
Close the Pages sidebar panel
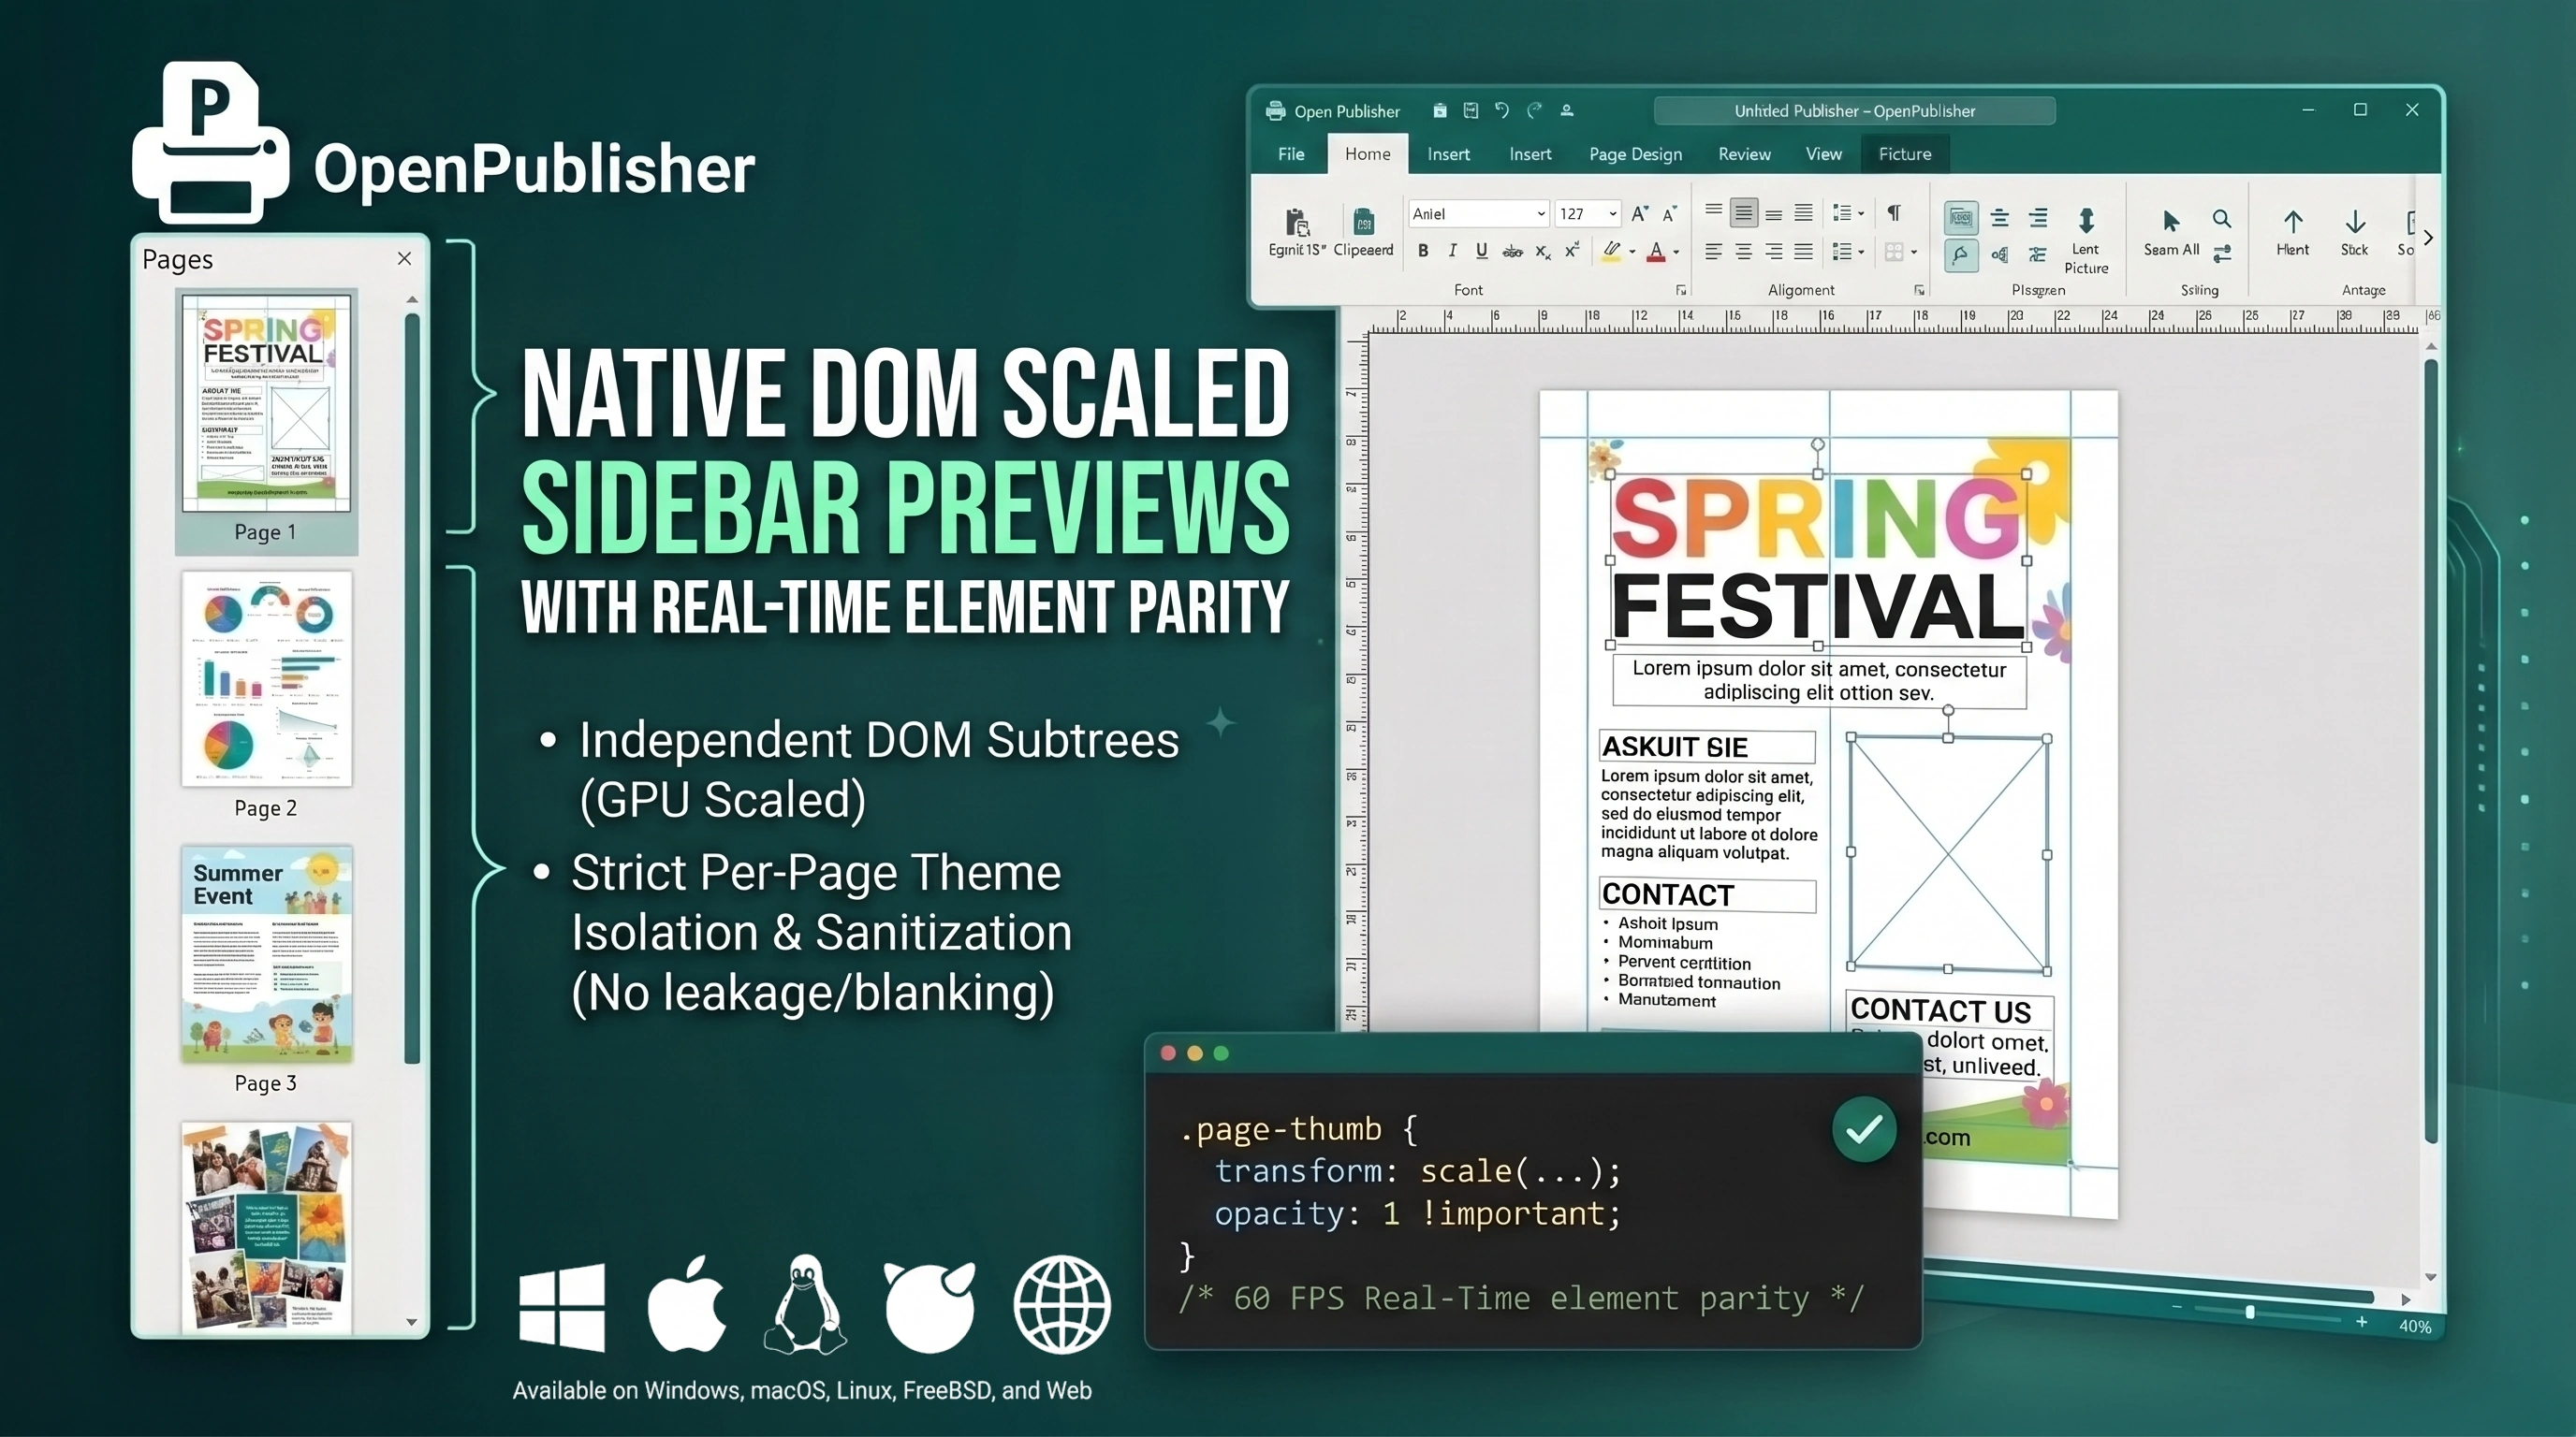tap(404, 259)
